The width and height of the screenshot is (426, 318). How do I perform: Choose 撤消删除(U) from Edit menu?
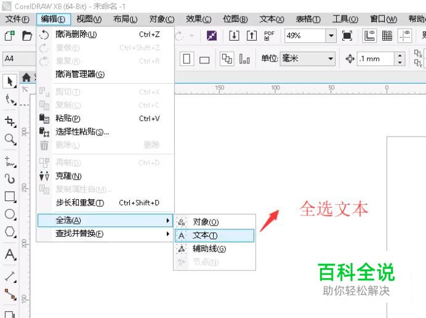105,34
